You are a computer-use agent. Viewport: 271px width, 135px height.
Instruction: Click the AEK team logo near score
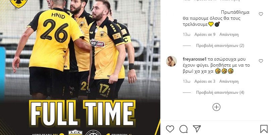pos(75,132)
